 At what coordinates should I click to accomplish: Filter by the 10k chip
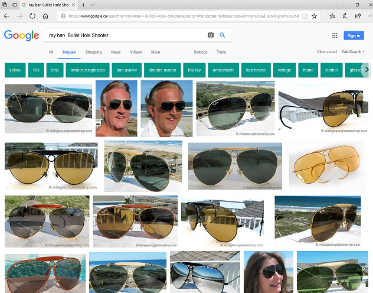36,70
